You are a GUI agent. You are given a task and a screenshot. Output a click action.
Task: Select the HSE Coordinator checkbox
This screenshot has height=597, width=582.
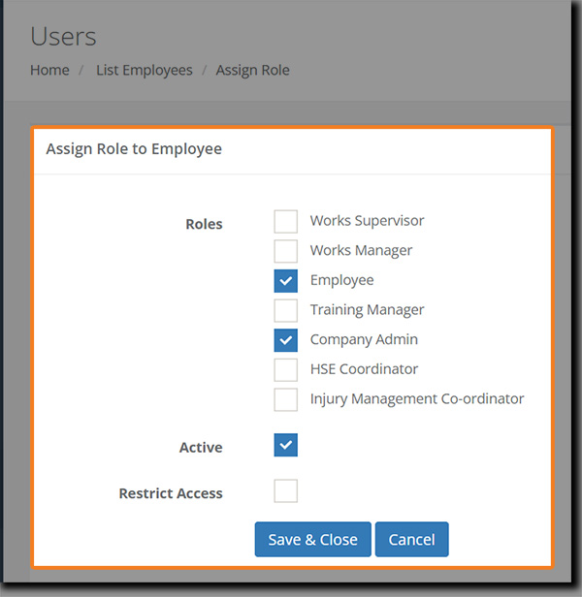[x=285, y=369]
